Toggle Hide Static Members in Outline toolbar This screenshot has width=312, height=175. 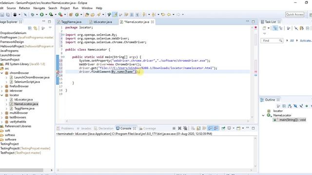pos(301,106)
